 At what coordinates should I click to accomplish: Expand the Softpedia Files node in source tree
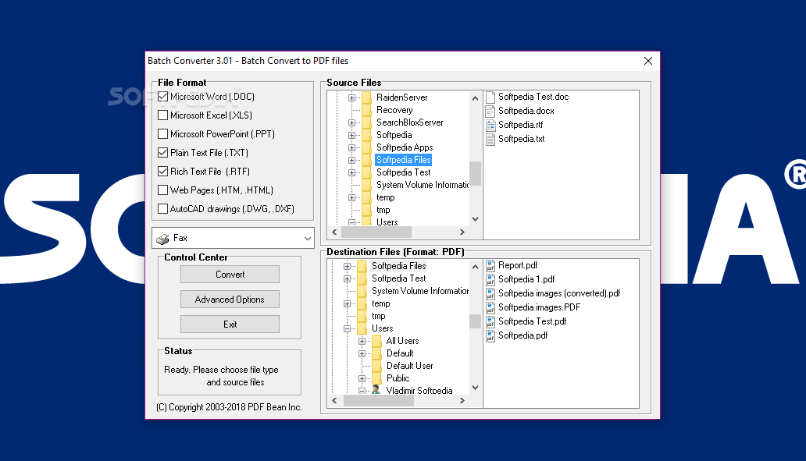[x=351, y=160]
